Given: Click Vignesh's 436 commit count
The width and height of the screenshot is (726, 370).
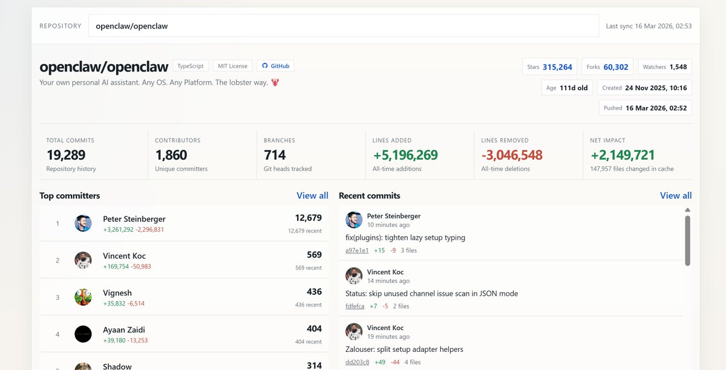Looking at the screenshot, I should [314, 291].
